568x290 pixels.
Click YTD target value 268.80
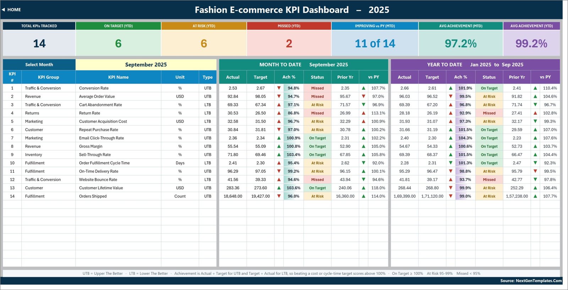(x=432, y=188)
